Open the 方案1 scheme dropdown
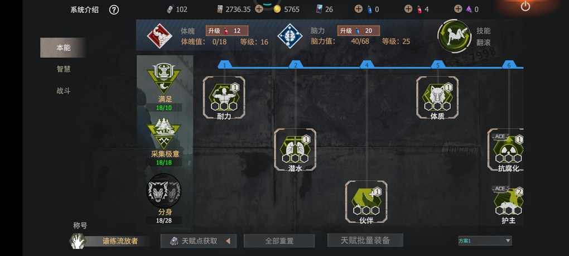The width and height of the screenshot is (569, 256). pos(485,240)
